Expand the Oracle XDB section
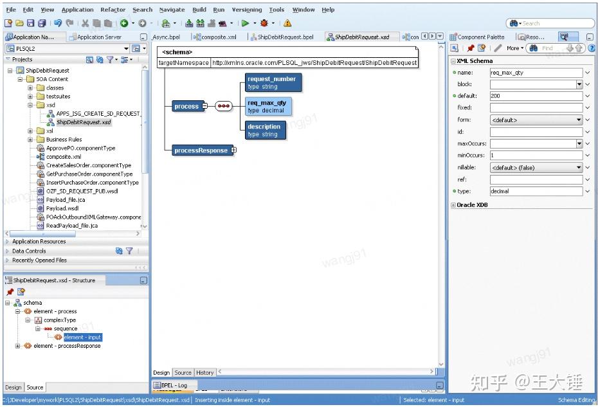Viewport: 598px width, 407px height. click(453, 205)
